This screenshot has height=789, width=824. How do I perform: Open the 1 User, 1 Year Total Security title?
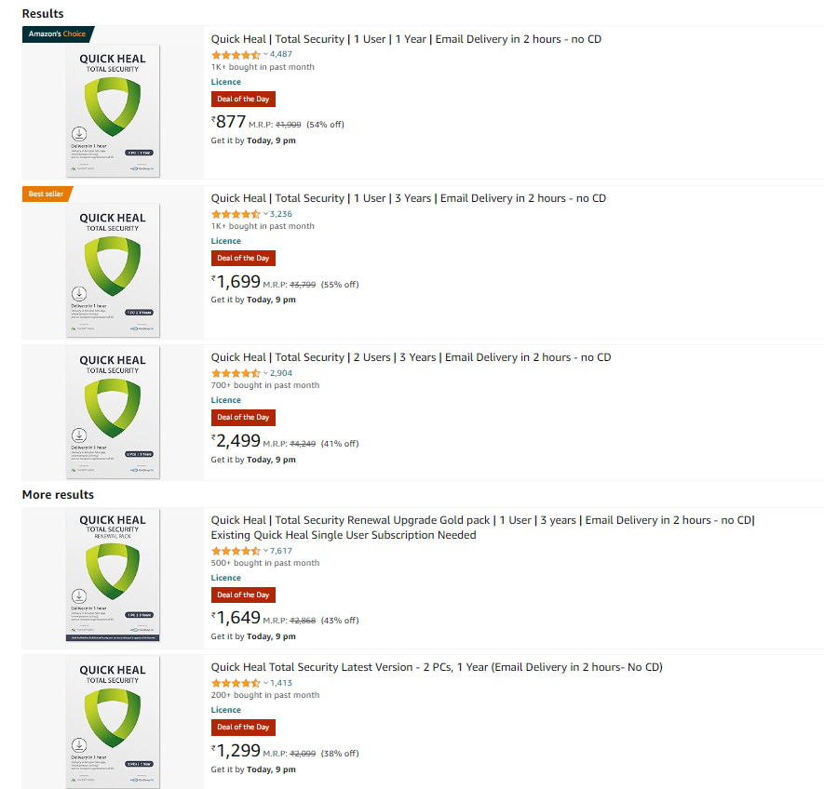pos(406,39)
